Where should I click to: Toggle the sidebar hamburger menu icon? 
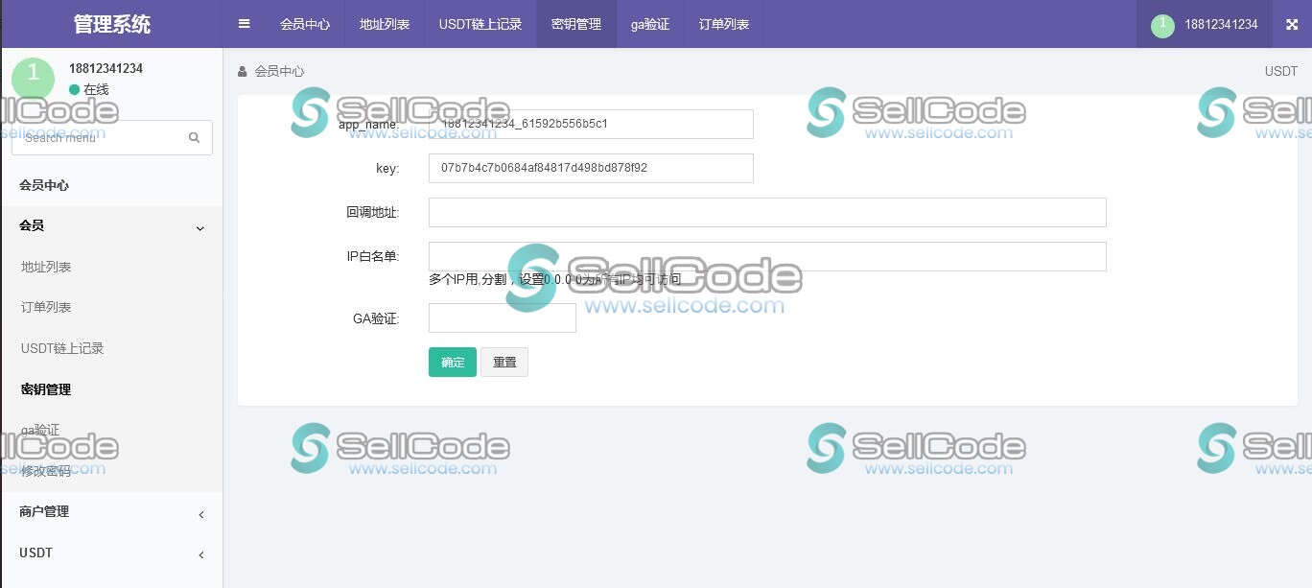pos(245,24)
